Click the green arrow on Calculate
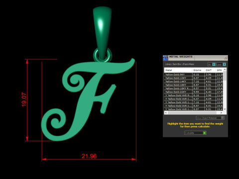Viewport: 239px width, 179px height. point(205,133)
